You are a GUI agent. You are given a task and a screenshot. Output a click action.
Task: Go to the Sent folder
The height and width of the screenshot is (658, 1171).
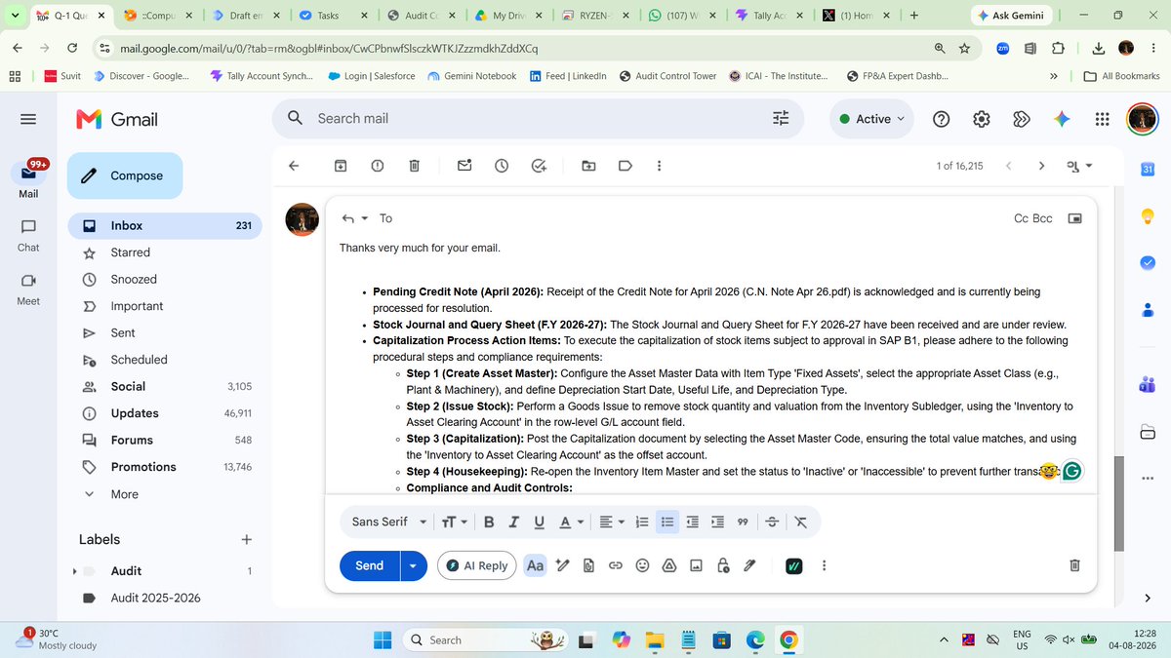click(x=165, y=332)
